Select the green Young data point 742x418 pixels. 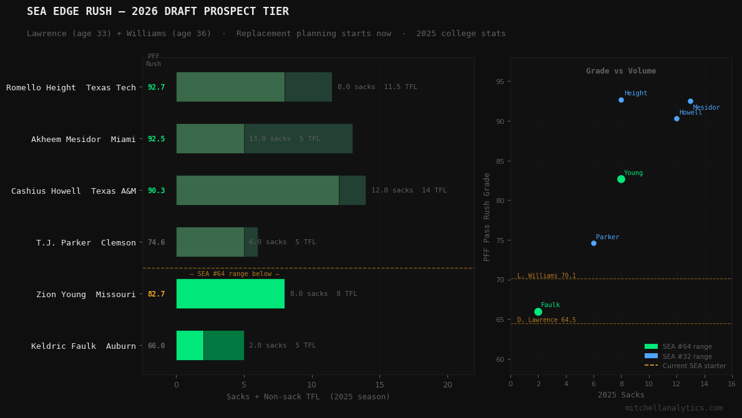coord(621,178)
